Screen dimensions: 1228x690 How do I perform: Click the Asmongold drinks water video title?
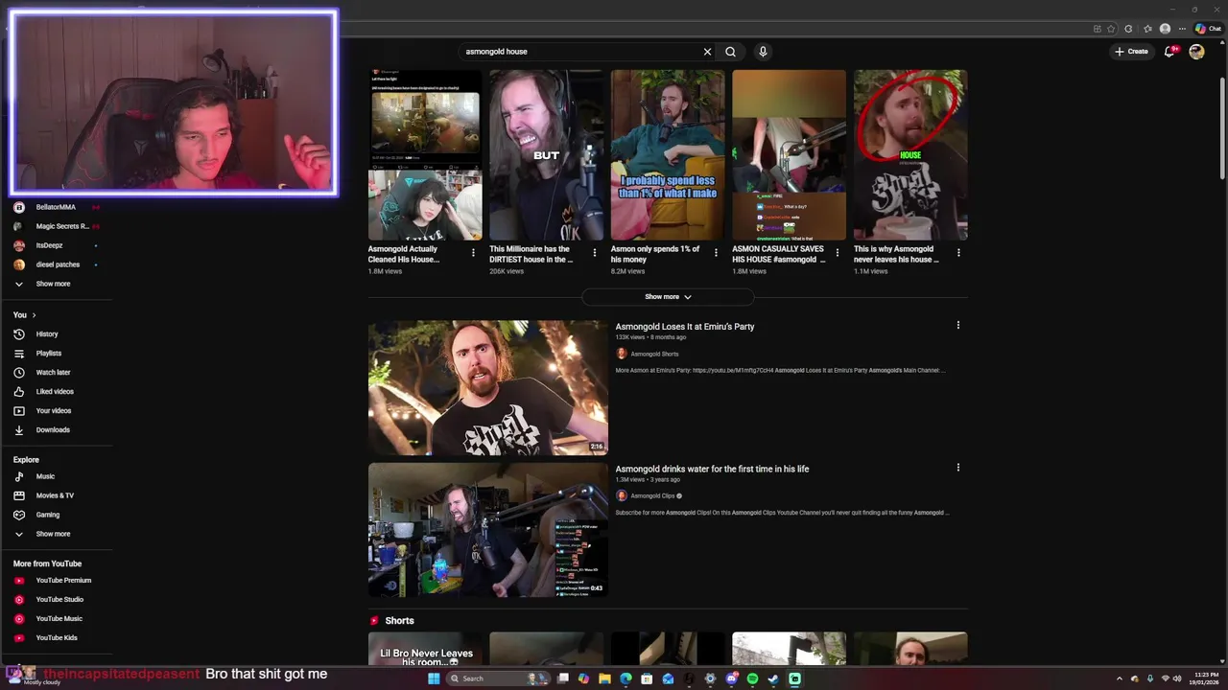712,469
